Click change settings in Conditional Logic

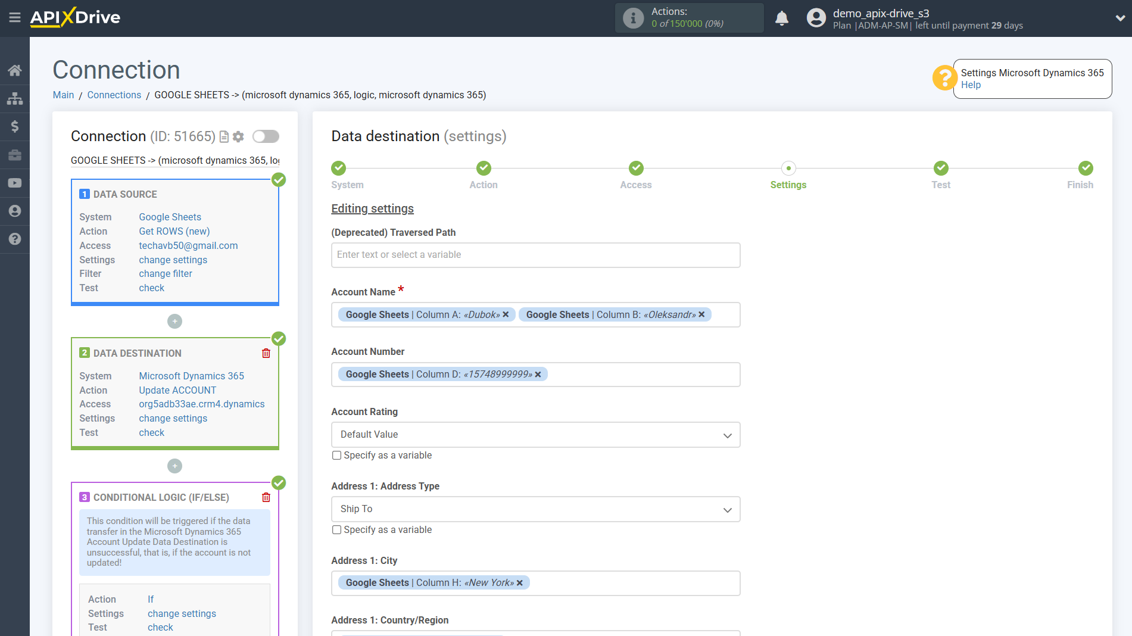[182, 613]
